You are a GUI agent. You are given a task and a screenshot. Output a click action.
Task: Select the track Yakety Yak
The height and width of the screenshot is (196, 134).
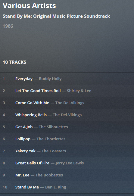coord(25,151)
